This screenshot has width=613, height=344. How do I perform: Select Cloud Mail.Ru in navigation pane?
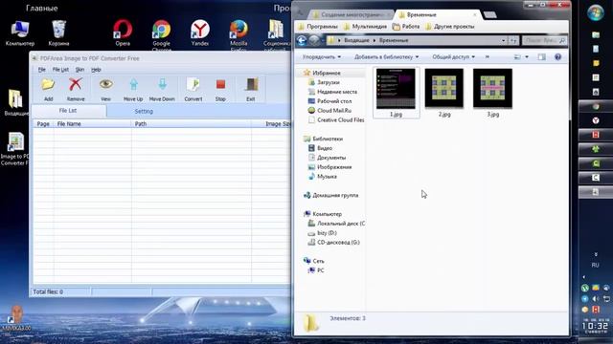click(x=334, y=111)
